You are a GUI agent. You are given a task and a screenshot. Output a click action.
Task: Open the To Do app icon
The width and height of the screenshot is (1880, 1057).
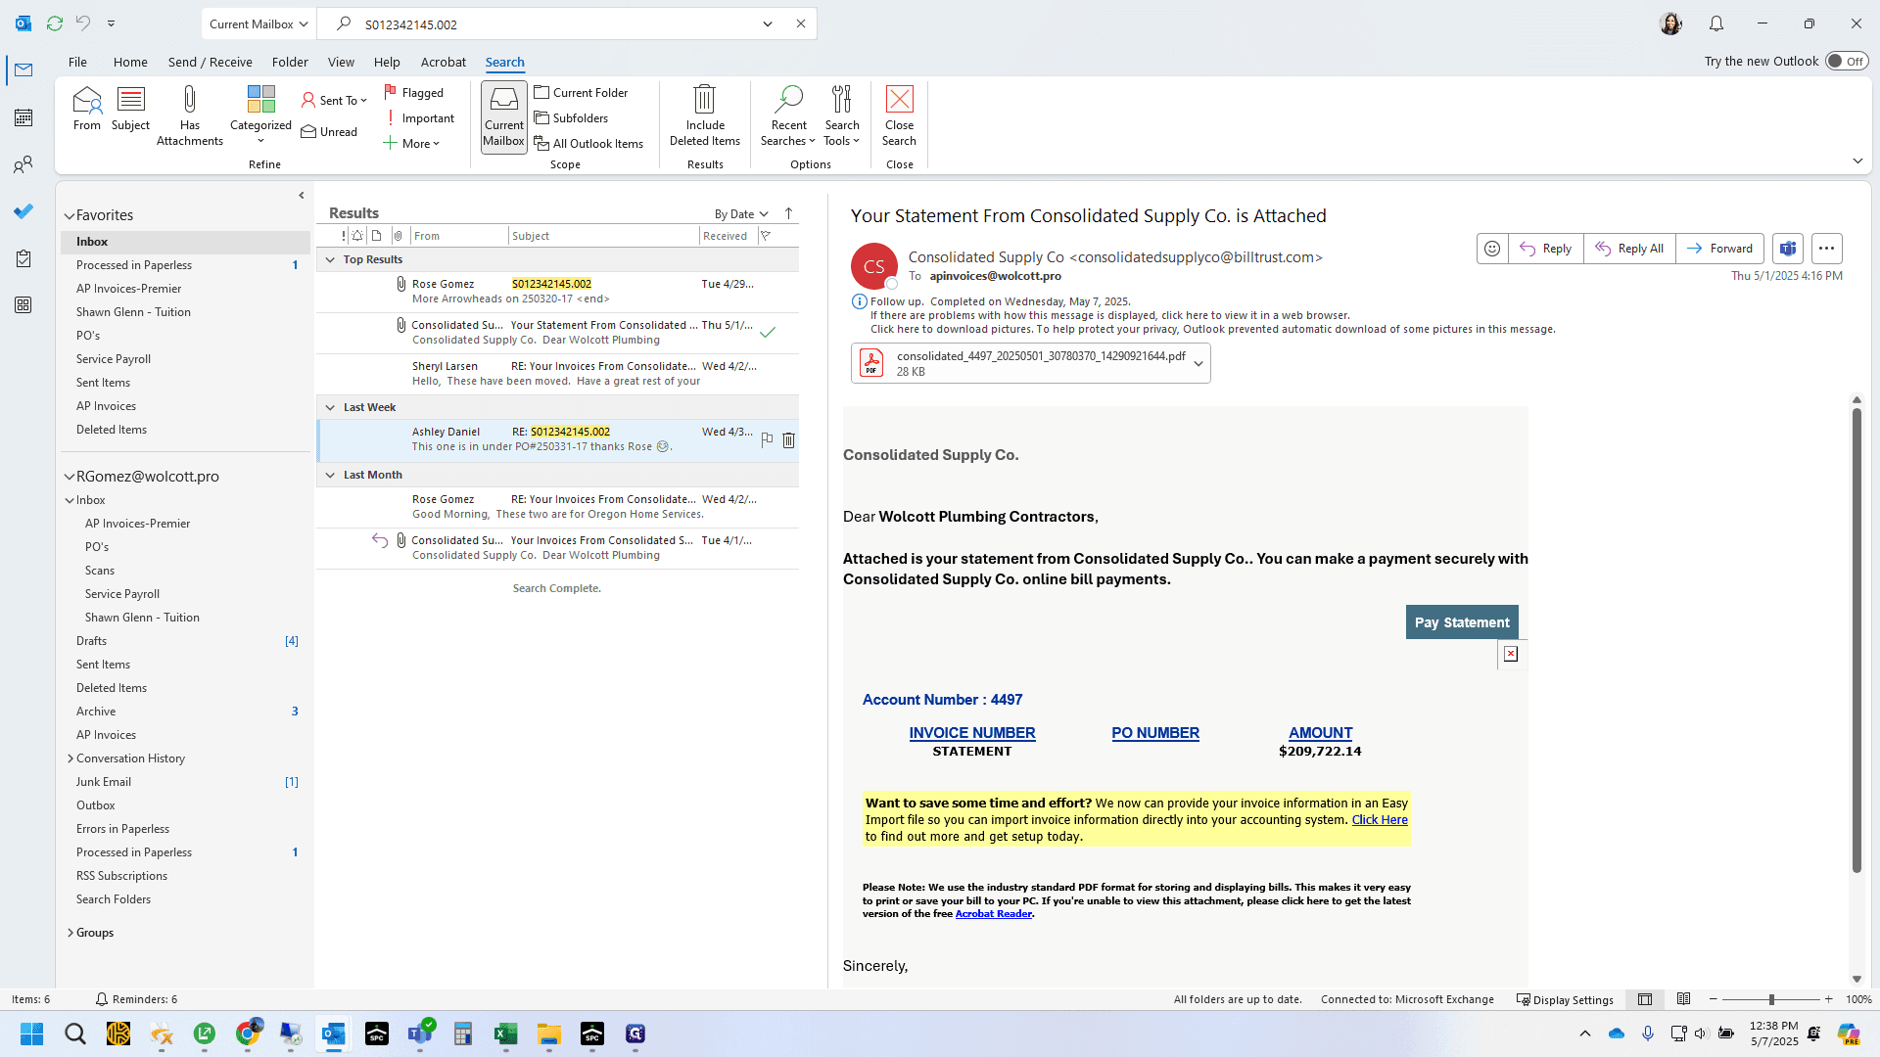[x=23, y=211]
